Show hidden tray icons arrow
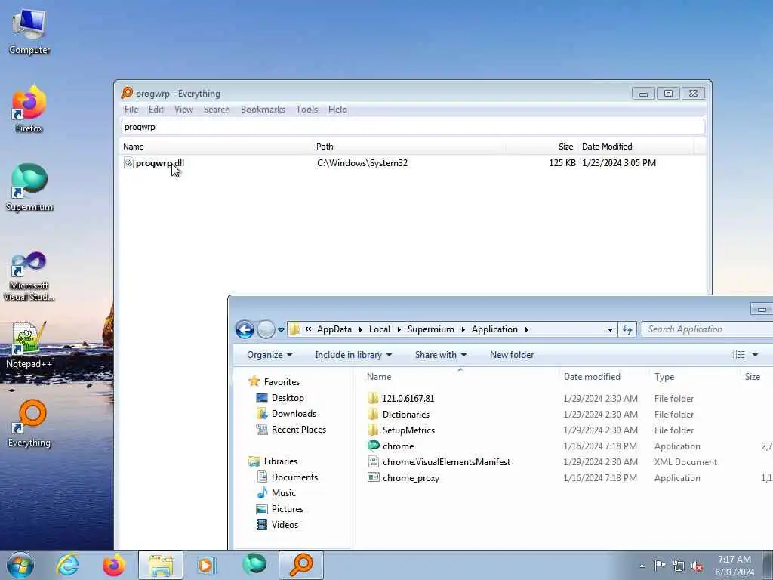Viewport: 773px width, 580px height. pos(642,566)
